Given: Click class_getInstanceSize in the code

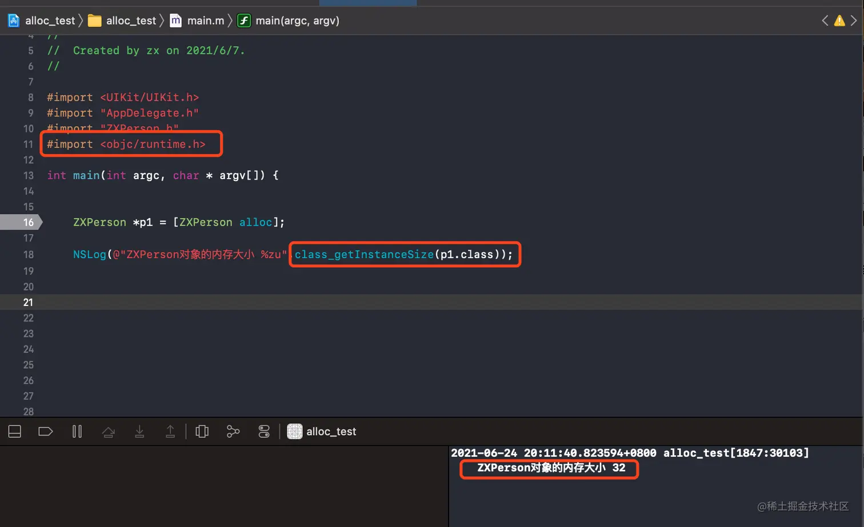Looking at the screenshot, I should click(365, 255).
